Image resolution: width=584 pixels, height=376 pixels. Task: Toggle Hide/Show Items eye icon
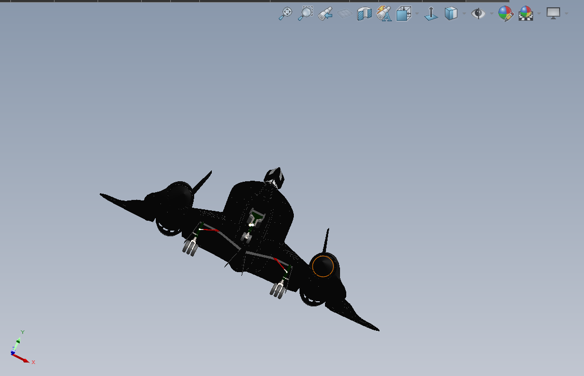point(478,14)
